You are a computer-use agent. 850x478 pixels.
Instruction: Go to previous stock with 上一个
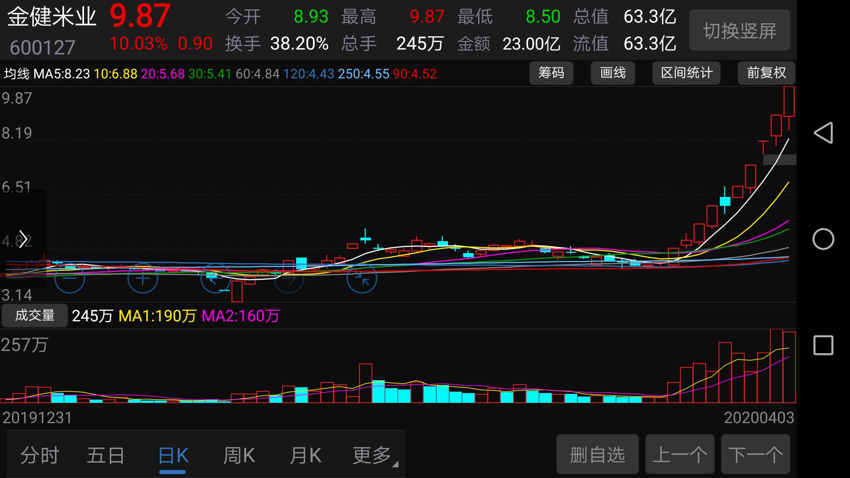(x=680, y=454)
